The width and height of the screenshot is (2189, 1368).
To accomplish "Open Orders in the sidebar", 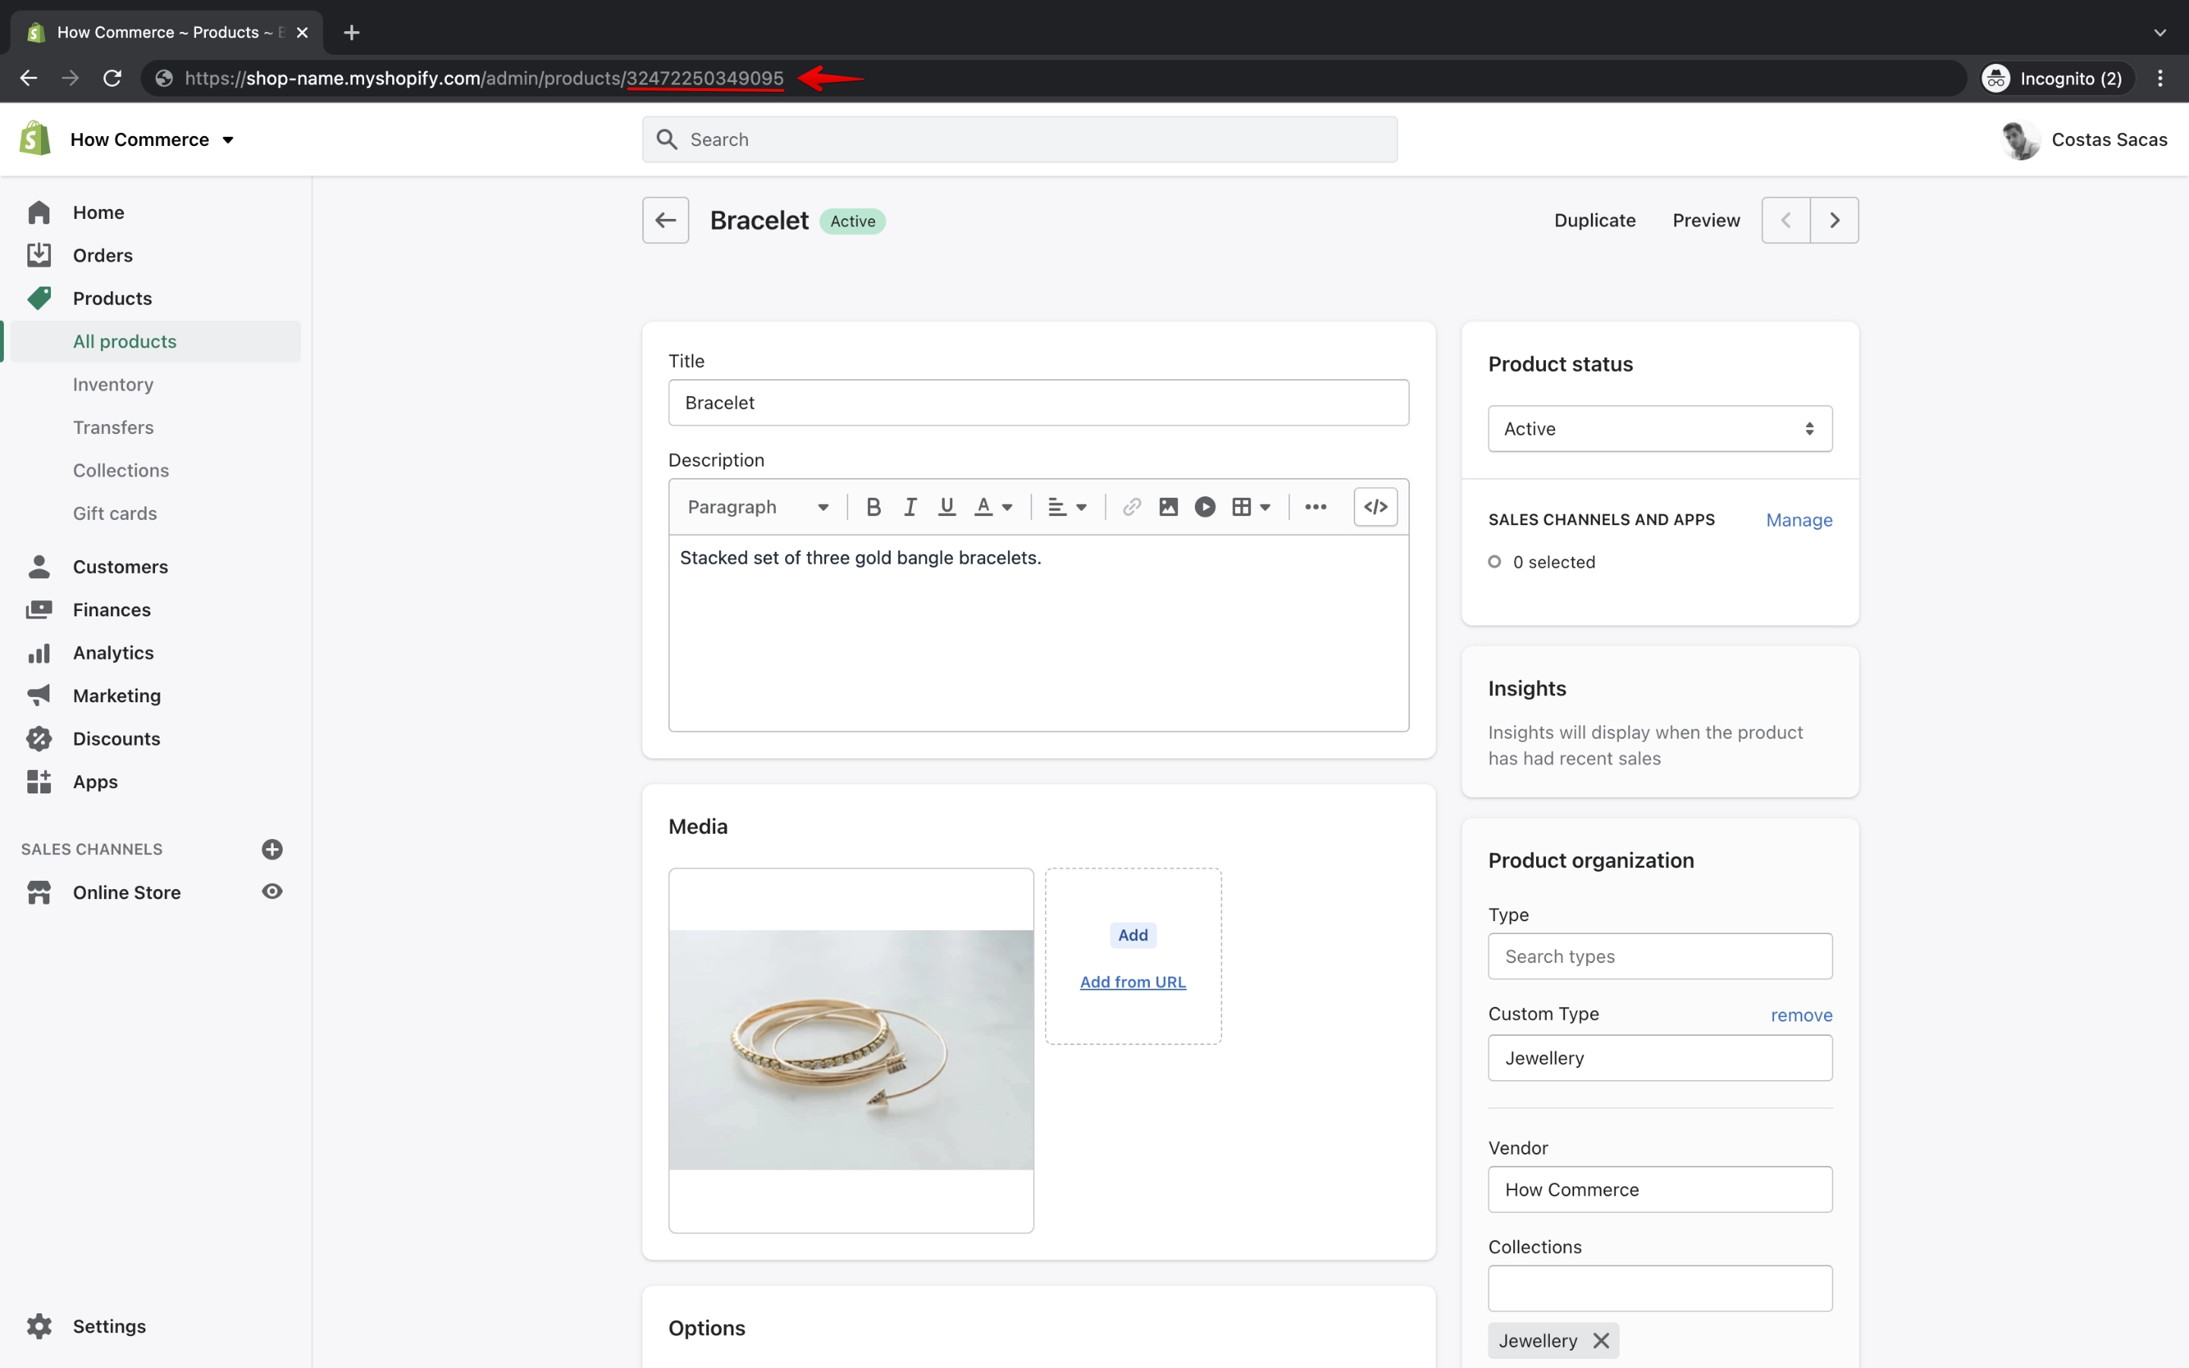I will (102, 255).
